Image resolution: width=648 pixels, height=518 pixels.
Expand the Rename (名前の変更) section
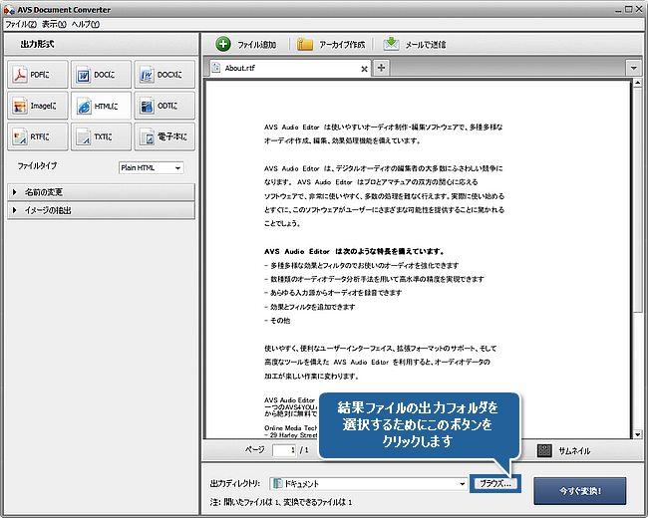102,192
